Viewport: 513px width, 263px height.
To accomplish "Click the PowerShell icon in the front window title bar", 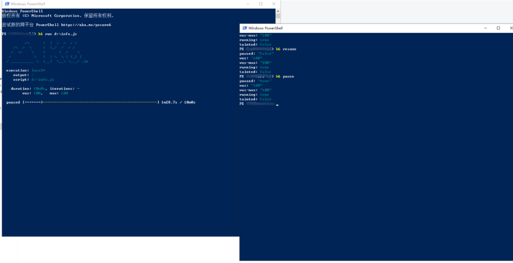I will (245, 28).
